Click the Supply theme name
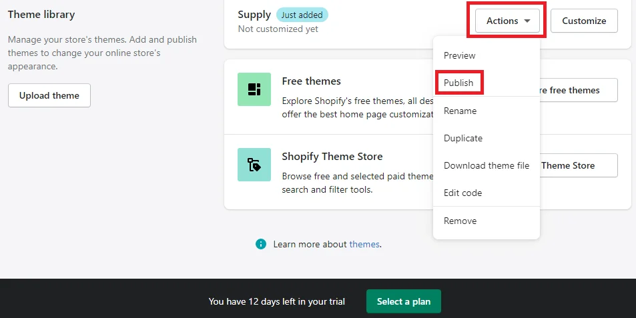 pyautogui.click(x=254, y=15)
